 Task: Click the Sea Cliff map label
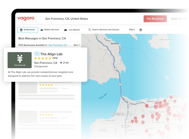[x=111, y=120]
